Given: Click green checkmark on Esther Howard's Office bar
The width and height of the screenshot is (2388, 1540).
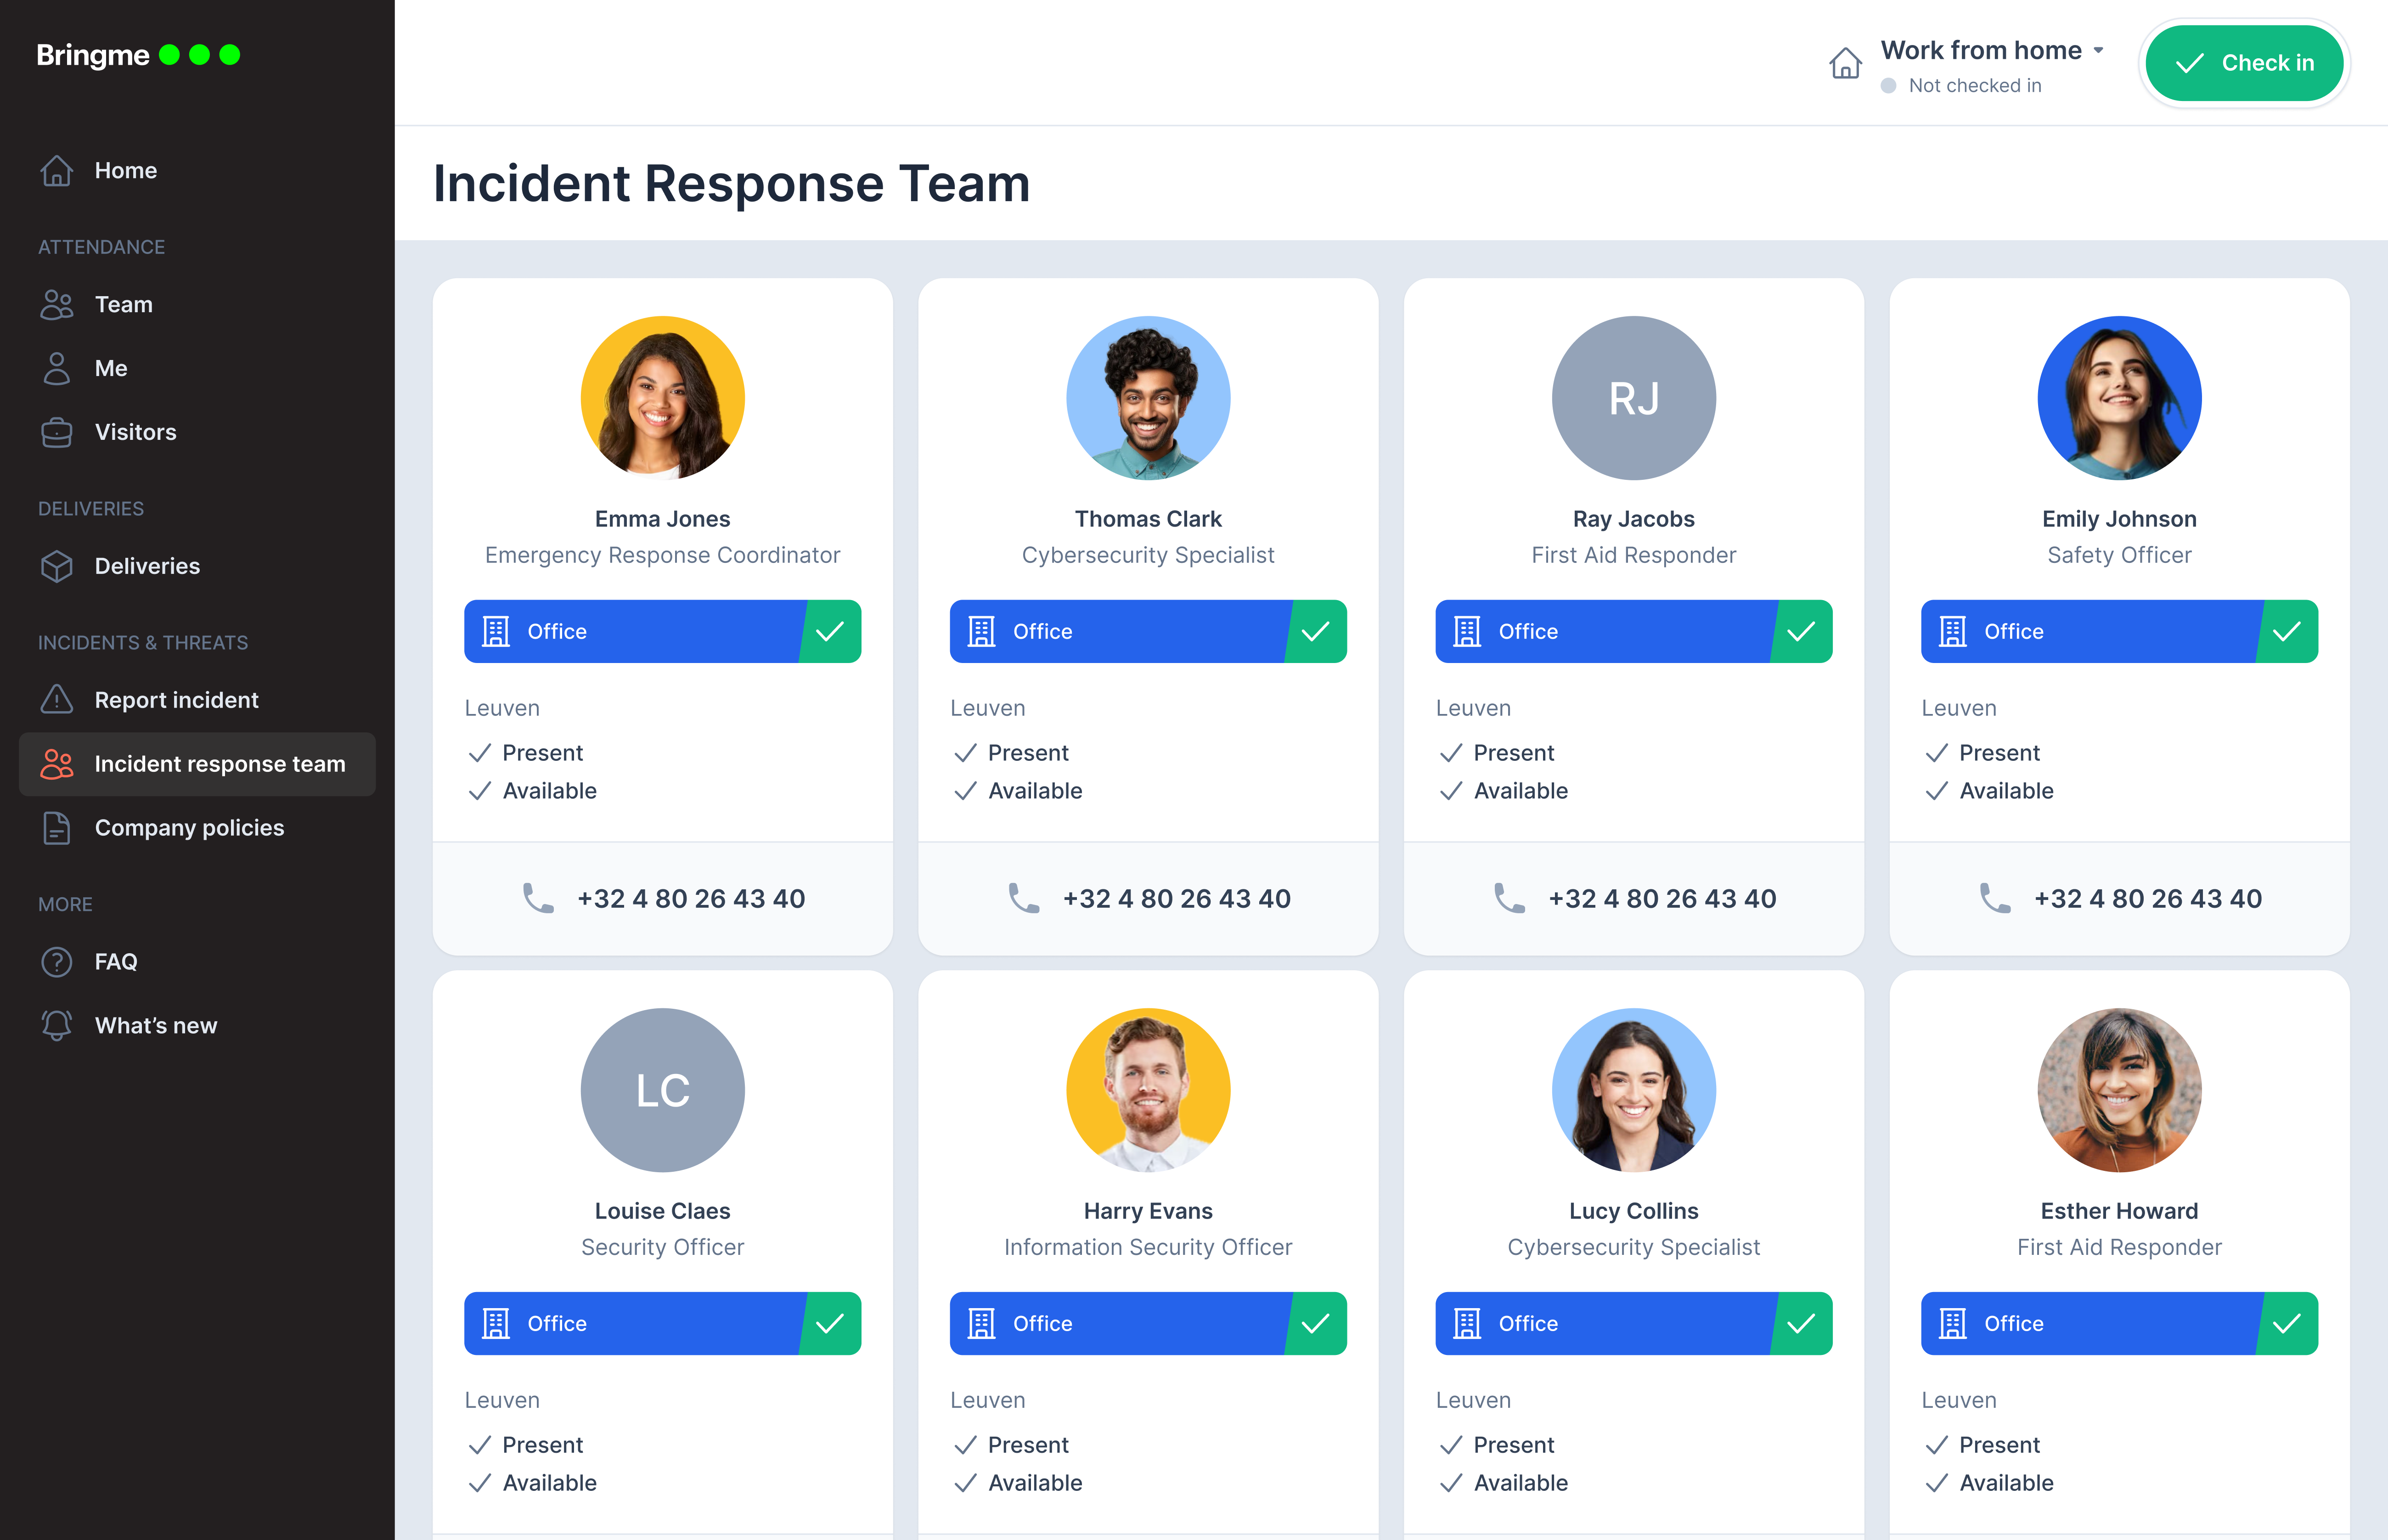Looking at the screenshot, I should pyautogui.click(x=2287, y=1324).
